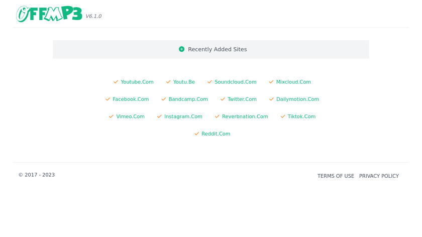Open the Privacy Policy page
The width and height of the screenshot is (422, 237).
coord(379,176)
